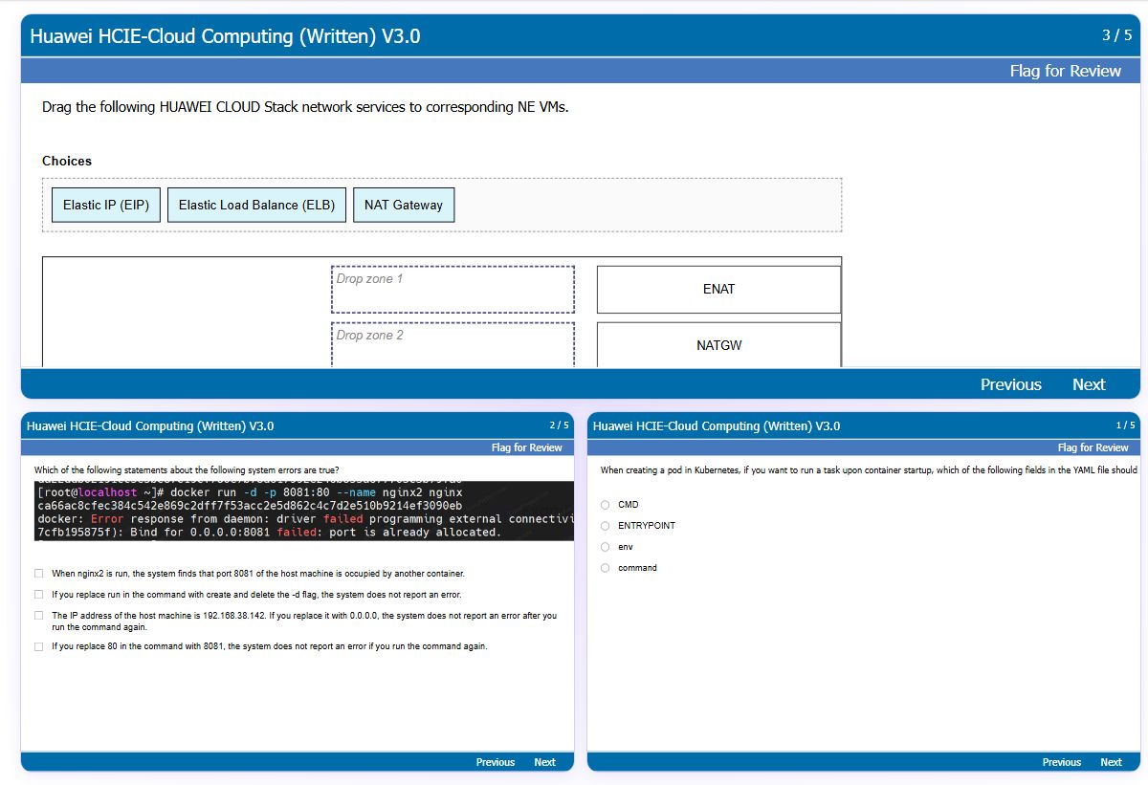Click Drop zone 2 beside NATGW
This screenshot has height=785, width=1148.
(x=453, y=344)
